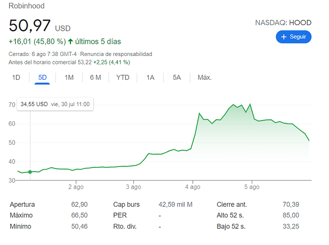The height and width of the screenshot is (245, 329).
Task: Click the 70 y-axis label
Action: point(12,105)
